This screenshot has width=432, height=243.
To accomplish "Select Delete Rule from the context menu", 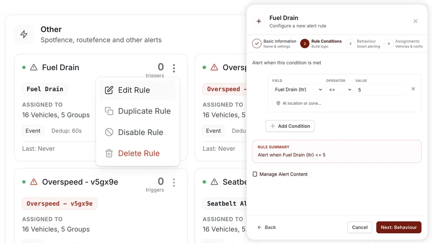I will [x=138, y=153].
